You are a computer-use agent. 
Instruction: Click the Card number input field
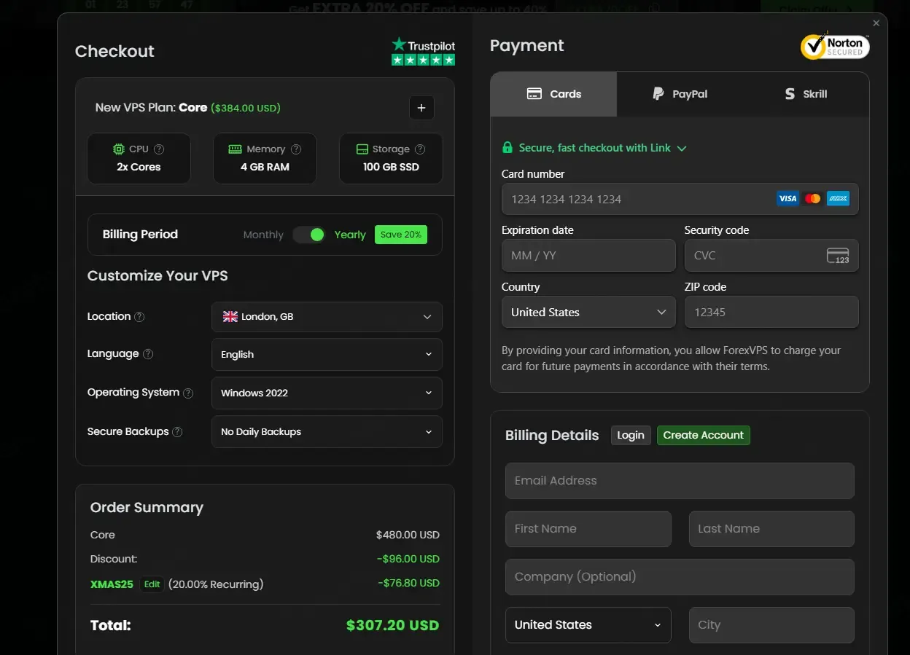coord(680,199)
